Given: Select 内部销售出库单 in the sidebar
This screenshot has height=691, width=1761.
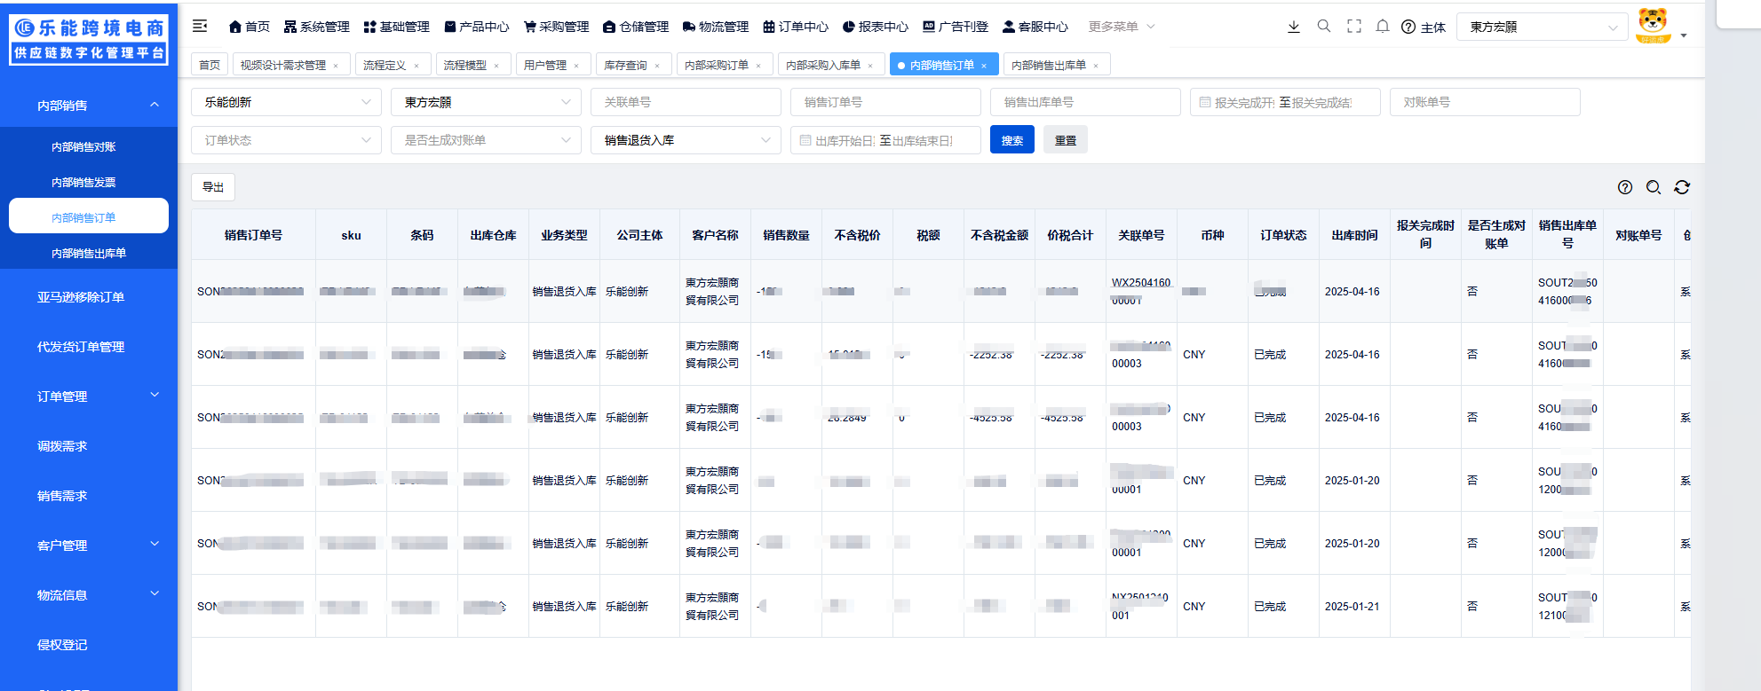Looking at the screenshot, I should (x=89, y=253).
